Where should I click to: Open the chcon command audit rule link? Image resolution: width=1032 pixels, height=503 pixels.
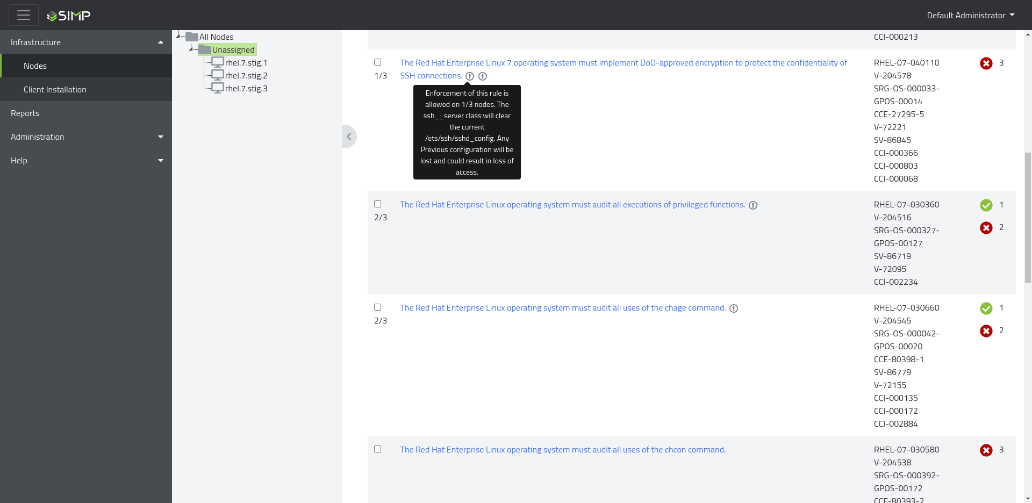pos(563,449)
